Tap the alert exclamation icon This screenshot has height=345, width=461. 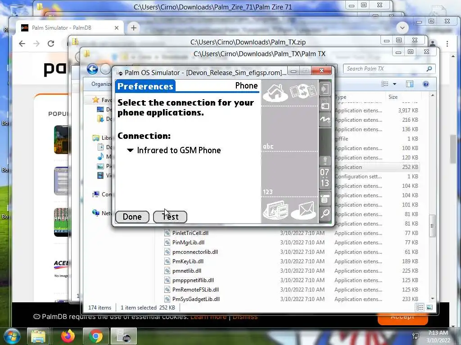(325, 160)
